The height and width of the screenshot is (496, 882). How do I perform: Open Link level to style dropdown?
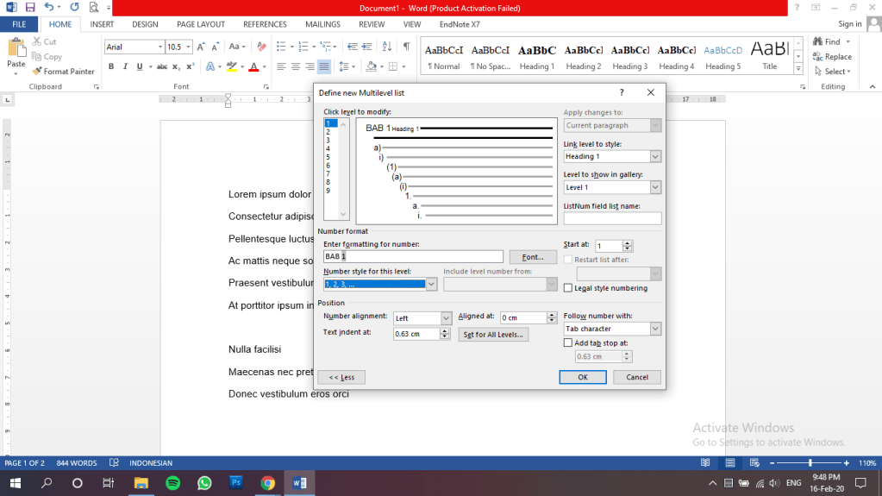655,157
